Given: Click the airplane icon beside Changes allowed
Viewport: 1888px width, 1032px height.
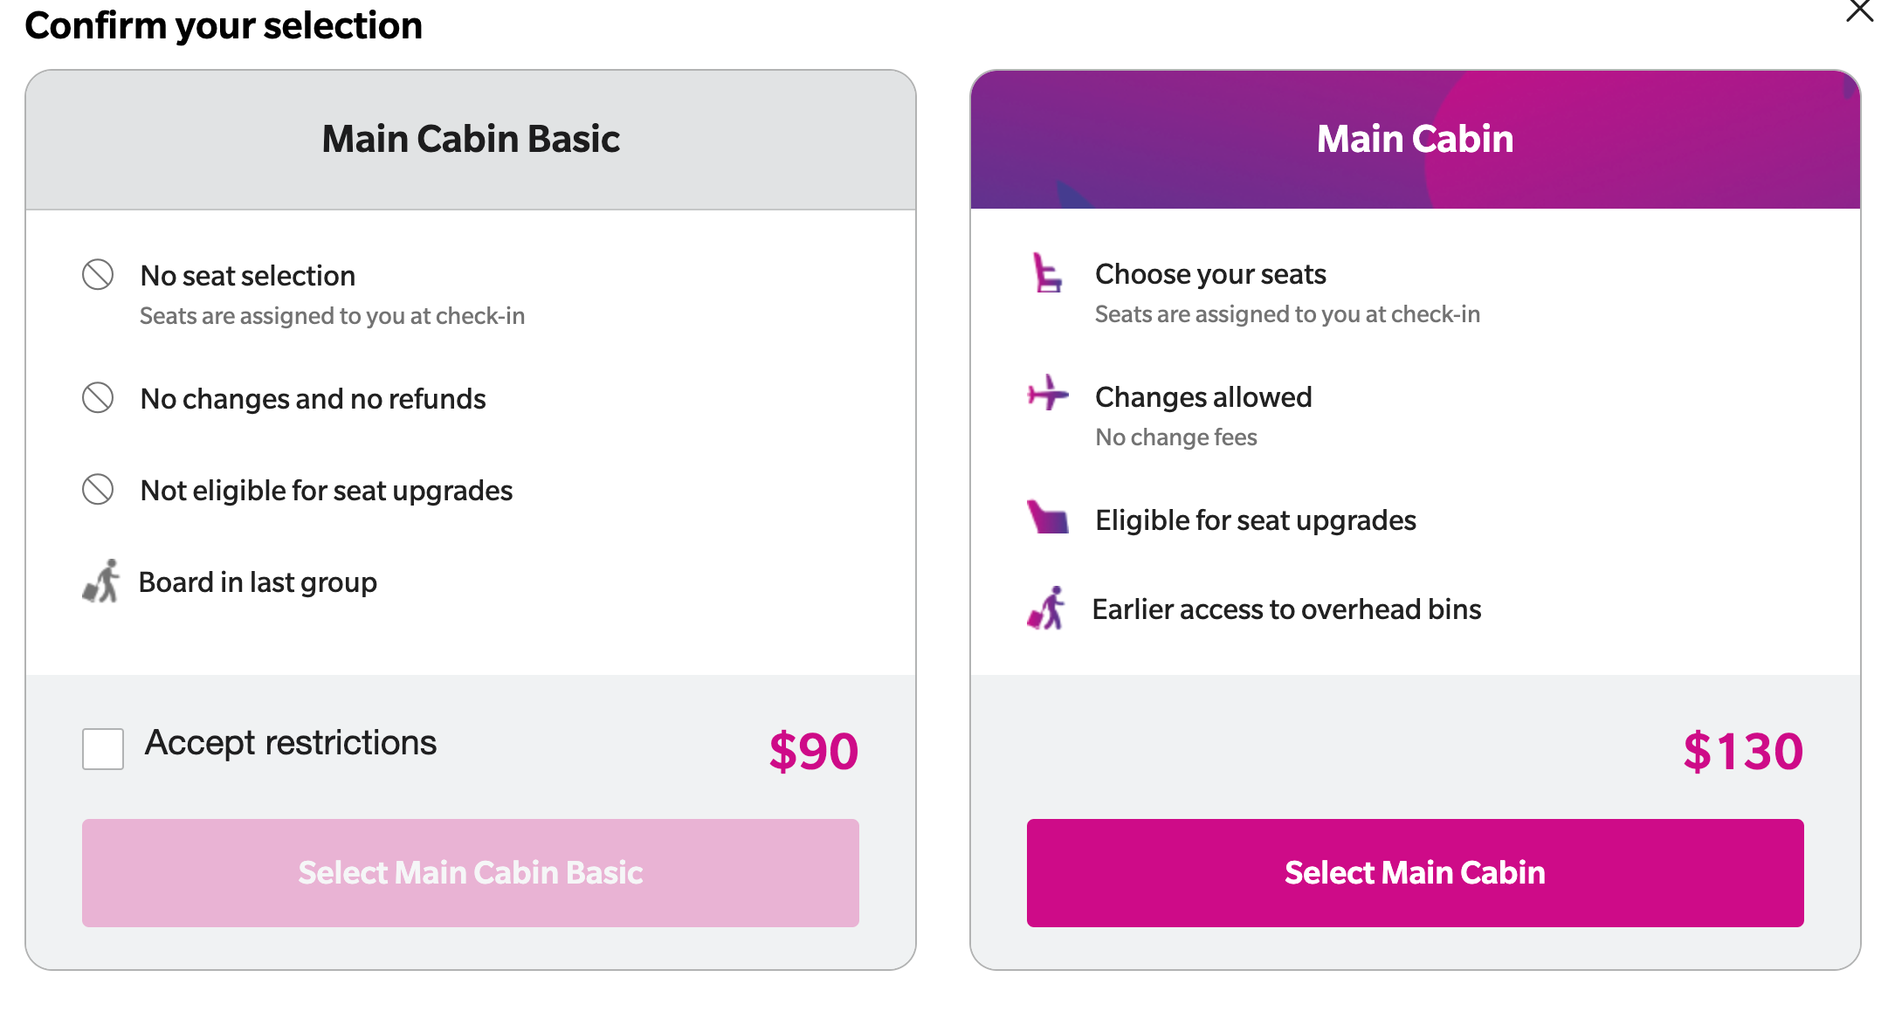Looking at the screenshot, I should pyautogui.click(x=1048, y=394).
